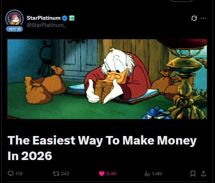Image resolution: width=215 pixels, height=183 pixels.
Task: Click the 1.4M views count
Action: [x=157, y=174]
